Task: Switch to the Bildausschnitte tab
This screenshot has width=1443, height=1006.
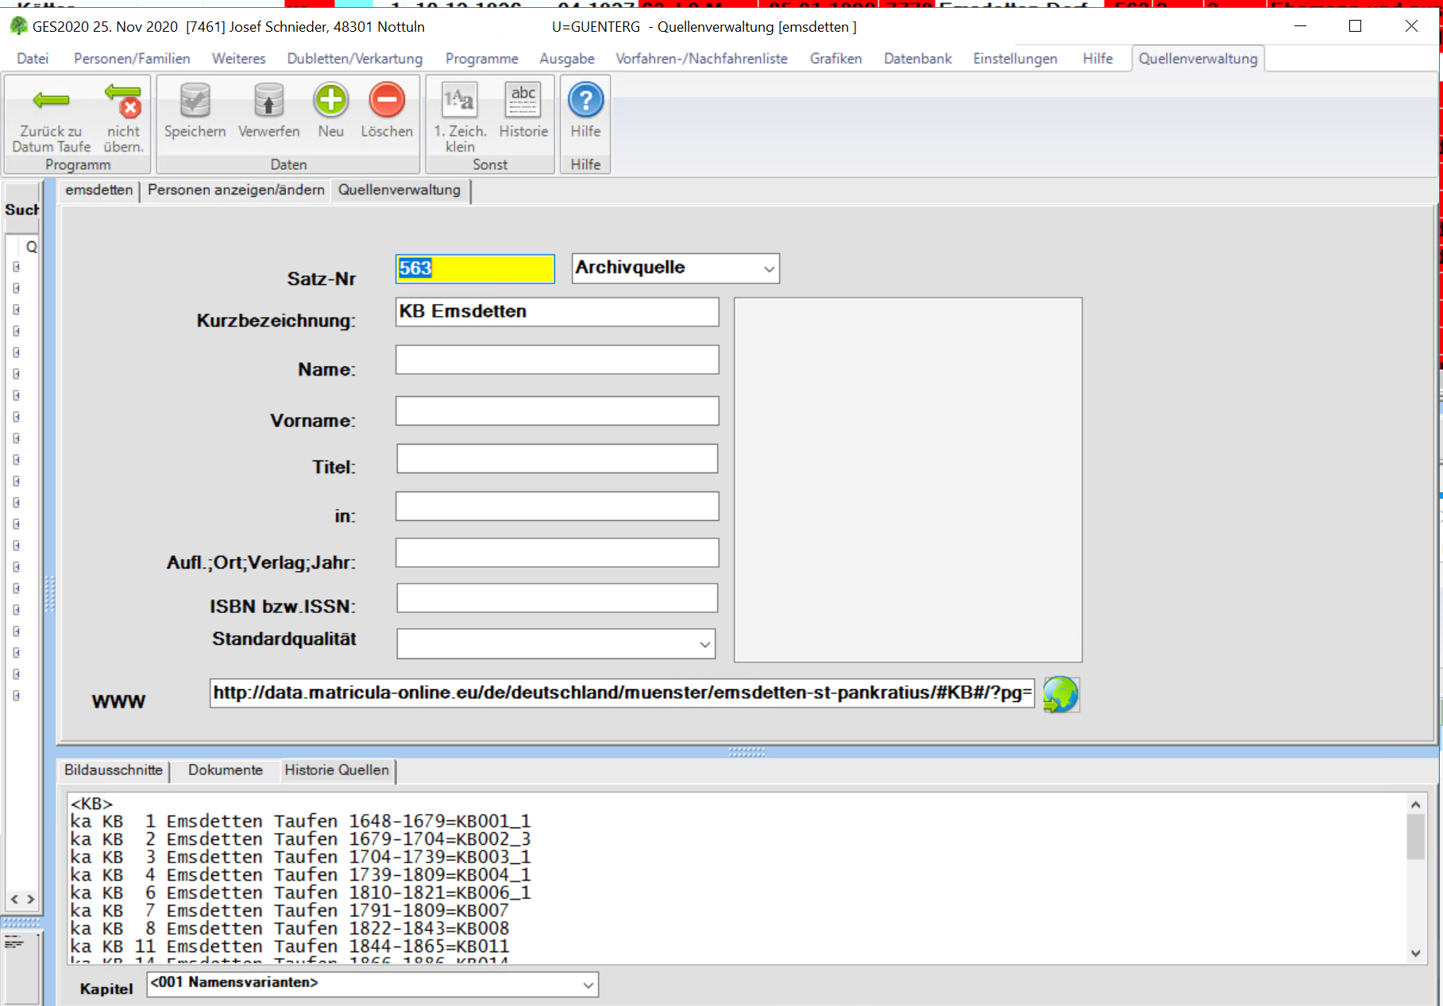Action: (114, 770)
